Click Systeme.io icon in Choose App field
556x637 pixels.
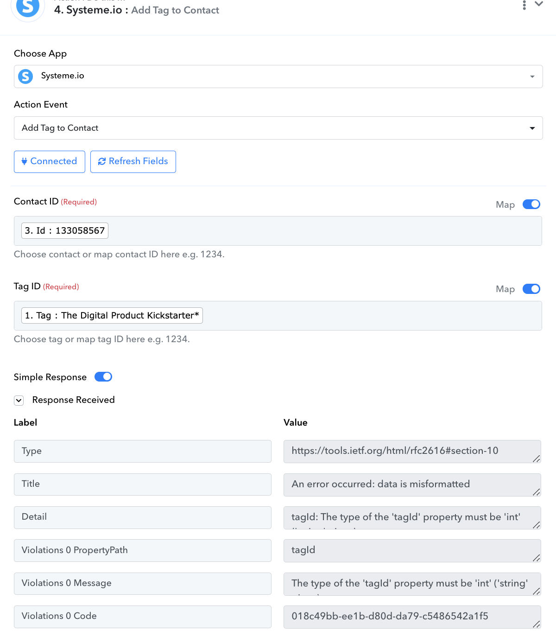[x=25, y=76]
